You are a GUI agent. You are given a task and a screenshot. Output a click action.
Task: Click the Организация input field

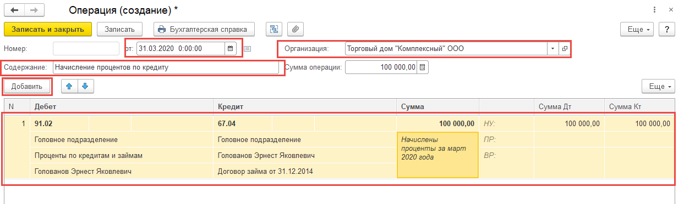tap(446, 48)
